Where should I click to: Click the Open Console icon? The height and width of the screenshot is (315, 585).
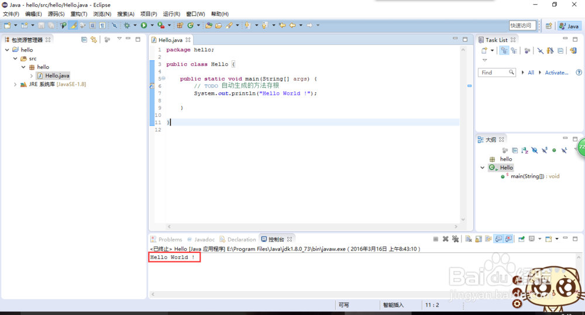(549, 239)
